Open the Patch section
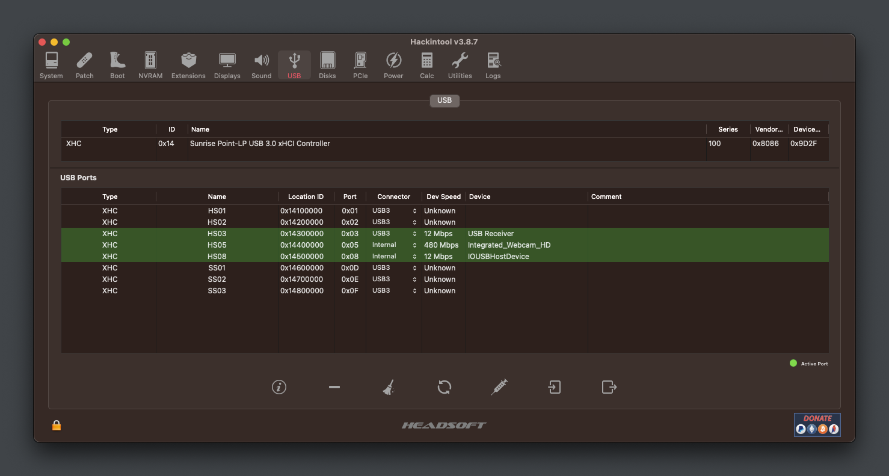This screenshot has height=476, width=889. [85, 66]
